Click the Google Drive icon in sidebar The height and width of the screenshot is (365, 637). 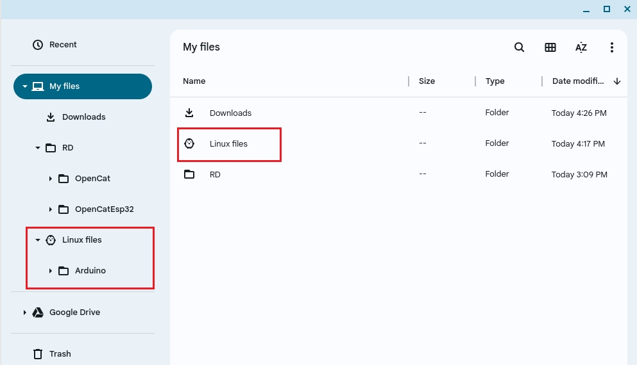click(x=38, y=312)
